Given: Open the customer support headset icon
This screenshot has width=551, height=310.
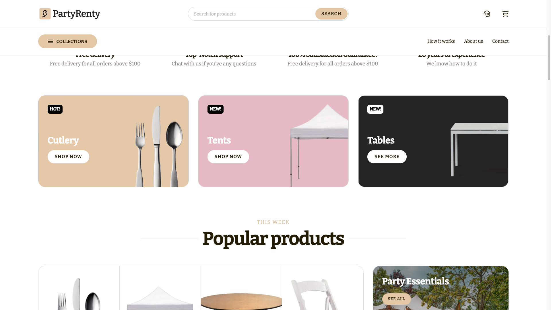Looking at the screenshot, I should pyautogui.click(x=487, y=14).
